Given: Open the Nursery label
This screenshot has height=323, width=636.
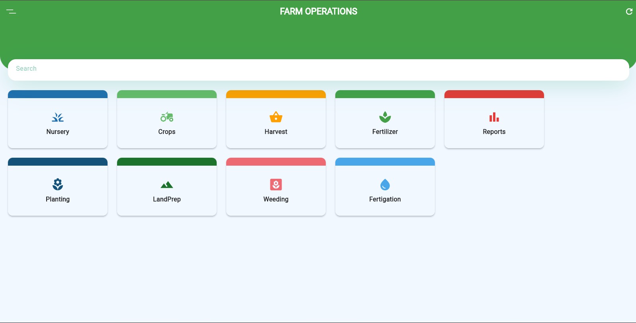Looking at the screenshot, I should pos(58,132).
